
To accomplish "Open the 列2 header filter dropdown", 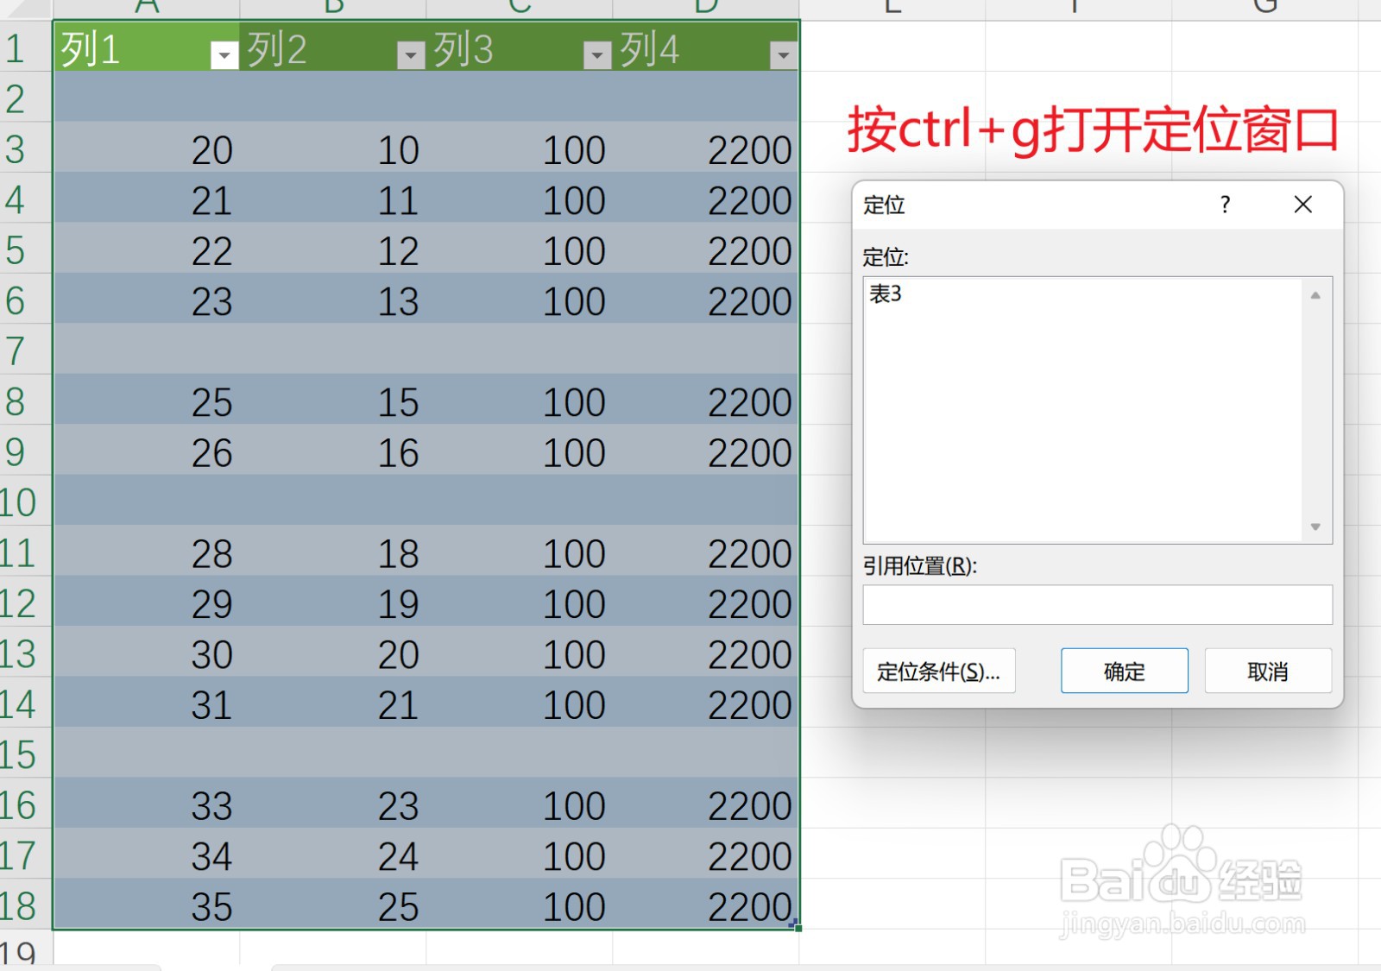I will click(x=409, y=54).
